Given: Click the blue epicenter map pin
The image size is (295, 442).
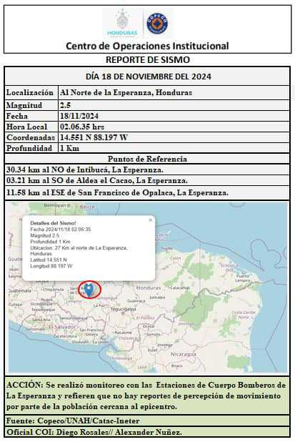Looking at the screenshot, I should 89,290.
